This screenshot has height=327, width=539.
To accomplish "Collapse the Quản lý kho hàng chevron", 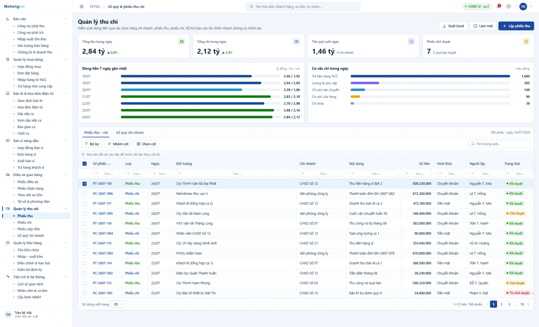I will pyautogui.click(x=66, y=243).
